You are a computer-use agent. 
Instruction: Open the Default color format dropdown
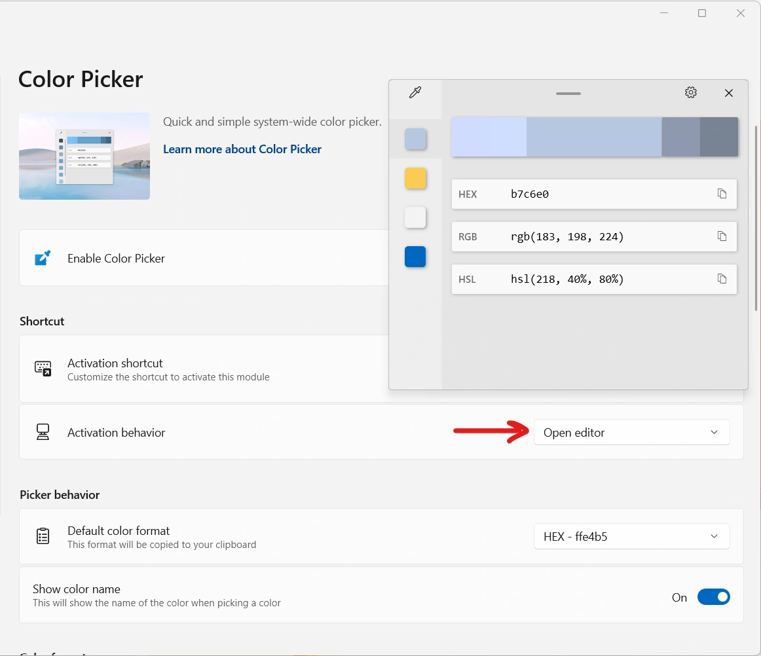[631, 536]
